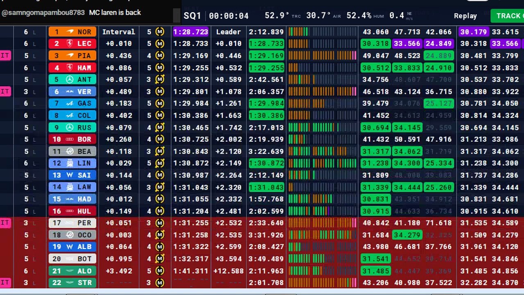
Task: Click air temperature 30.7° reading
Action: click(318, 16)
